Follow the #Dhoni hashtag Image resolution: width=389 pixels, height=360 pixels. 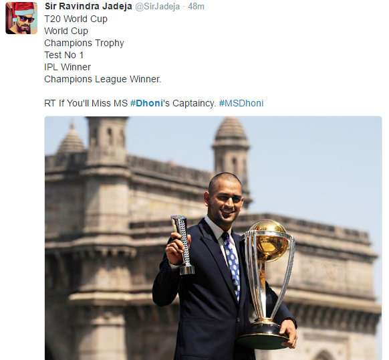pos(146,103)
